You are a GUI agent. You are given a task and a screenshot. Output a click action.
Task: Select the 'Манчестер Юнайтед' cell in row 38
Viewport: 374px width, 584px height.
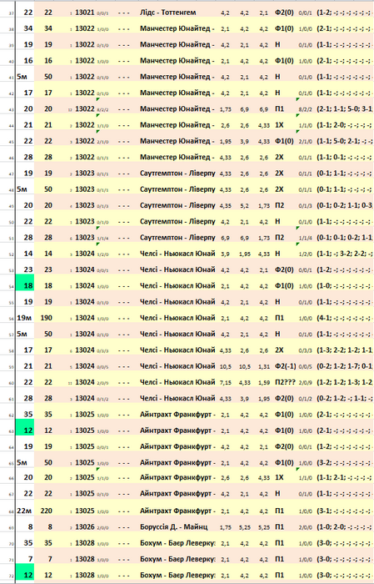(x=177, y=28)
